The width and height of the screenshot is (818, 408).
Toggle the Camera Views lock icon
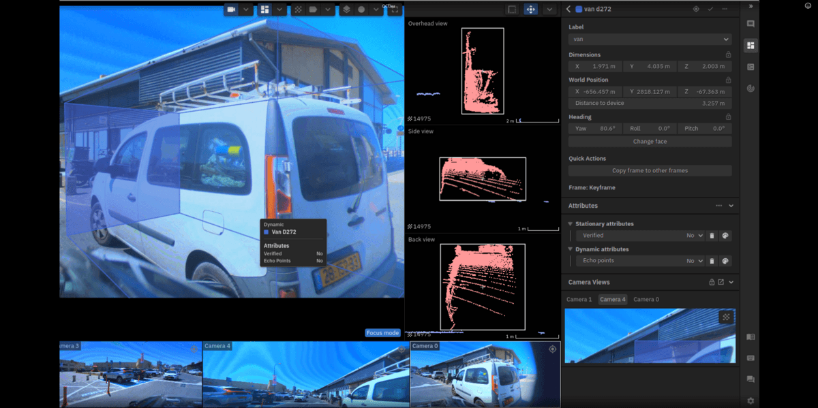click(711, 282)
